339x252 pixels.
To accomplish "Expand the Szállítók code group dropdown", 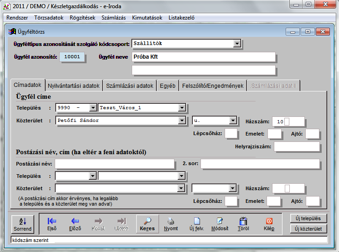I will pyautogui.click(x=237, y=44).
